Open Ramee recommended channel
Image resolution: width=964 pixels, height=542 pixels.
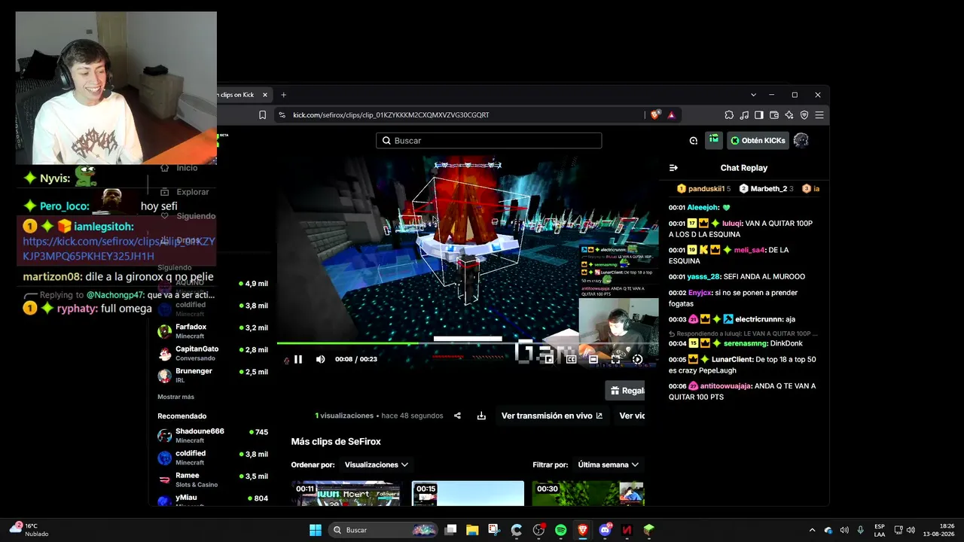pyautogui.click(x=212, y=480)
